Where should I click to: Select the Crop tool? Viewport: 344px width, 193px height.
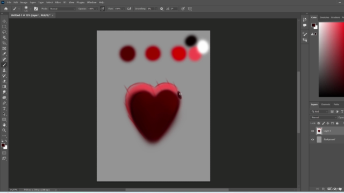click(x=4, y=43)
